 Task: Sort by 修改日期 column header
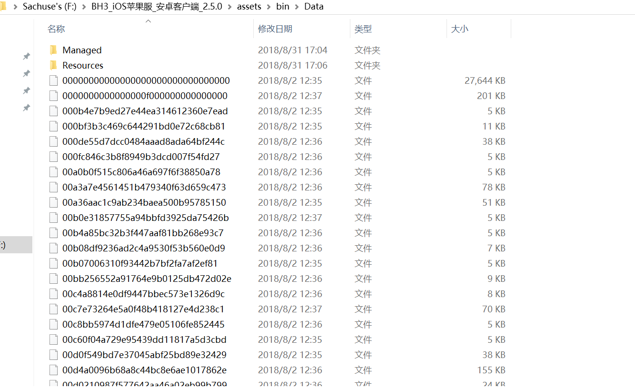point(275,29)
